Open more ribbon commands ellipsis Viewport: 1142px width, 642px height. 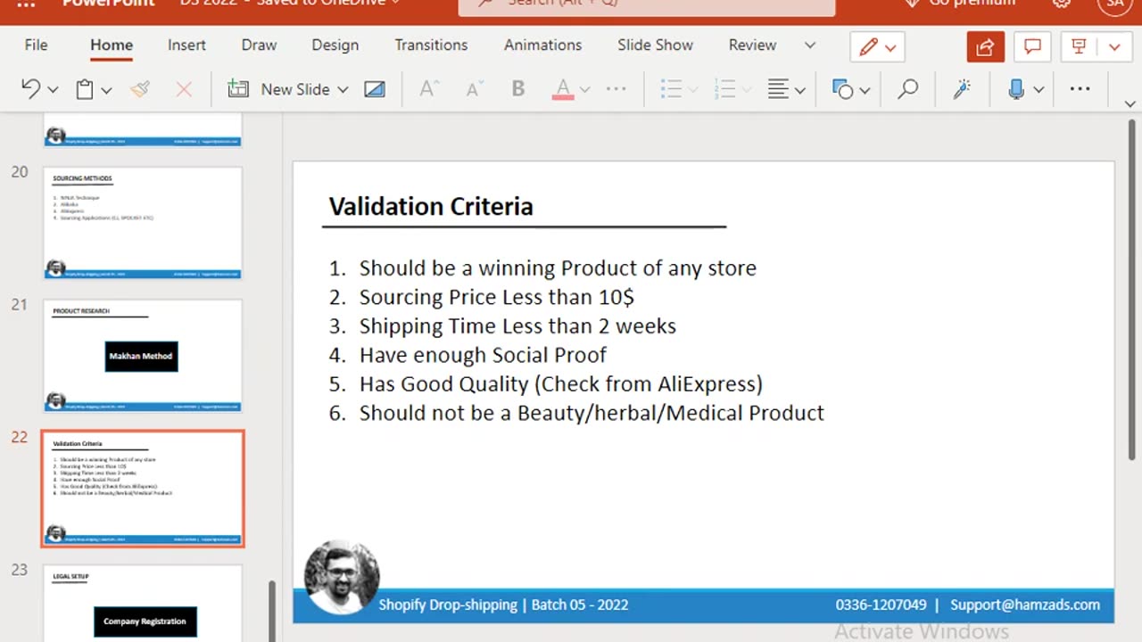point(1080,89)
